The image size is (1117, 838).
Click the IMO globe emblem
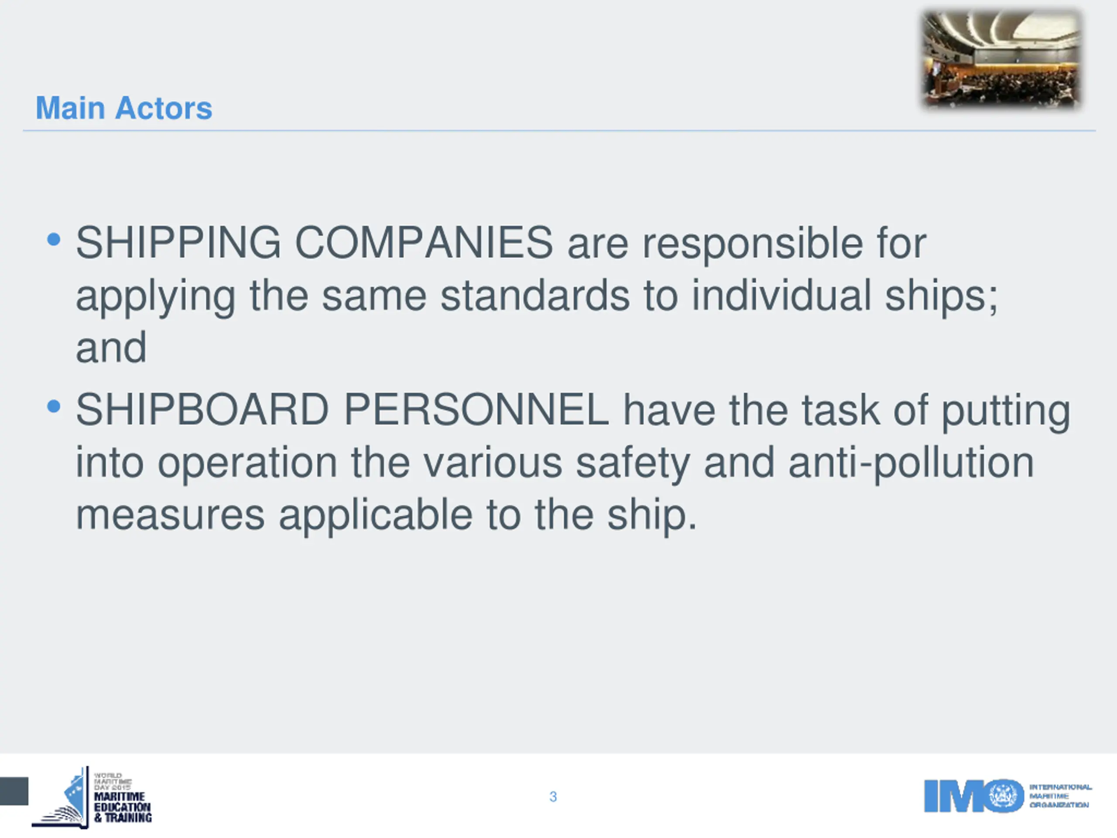[1004, 796]
